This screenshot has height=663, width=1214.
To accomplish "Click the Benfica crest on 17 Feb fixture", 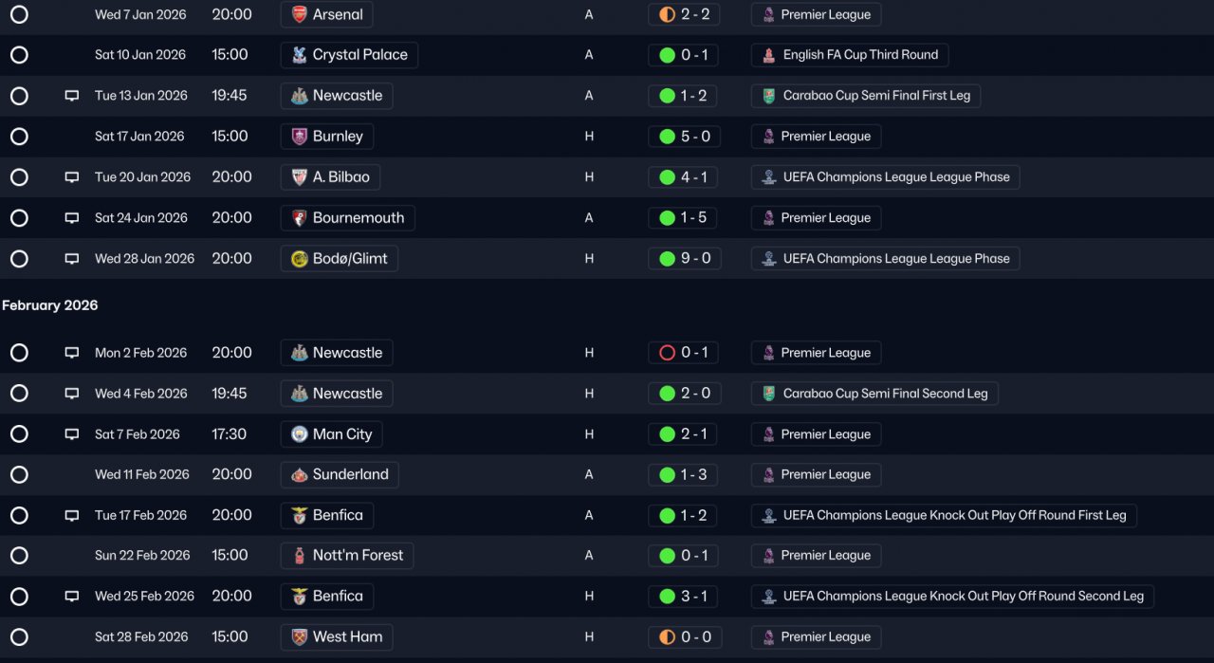I will (299, 516).
